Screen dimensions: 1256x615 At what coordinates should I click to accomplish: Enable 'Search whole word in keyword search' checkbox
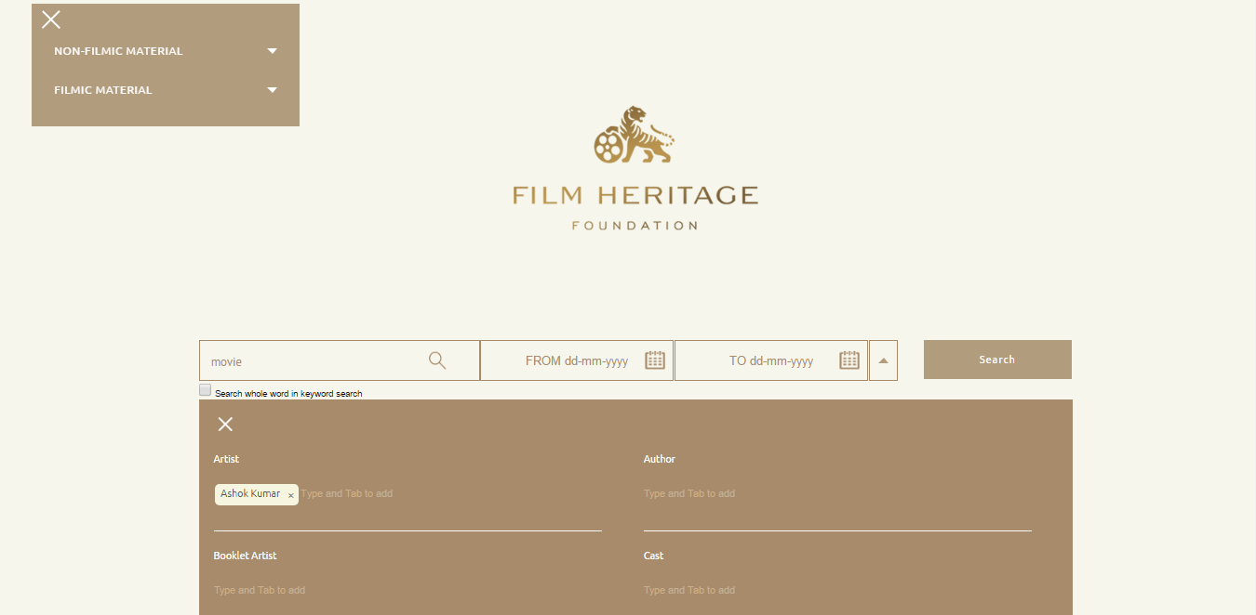click(x=206, y=390)
